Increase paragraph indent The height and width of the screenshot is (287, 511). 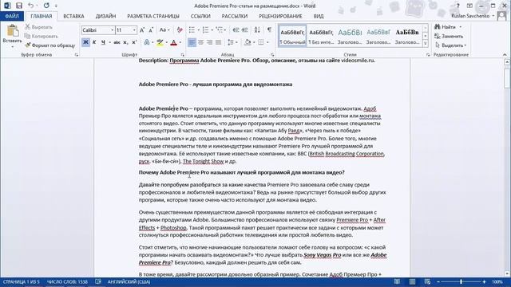[245, 30]
